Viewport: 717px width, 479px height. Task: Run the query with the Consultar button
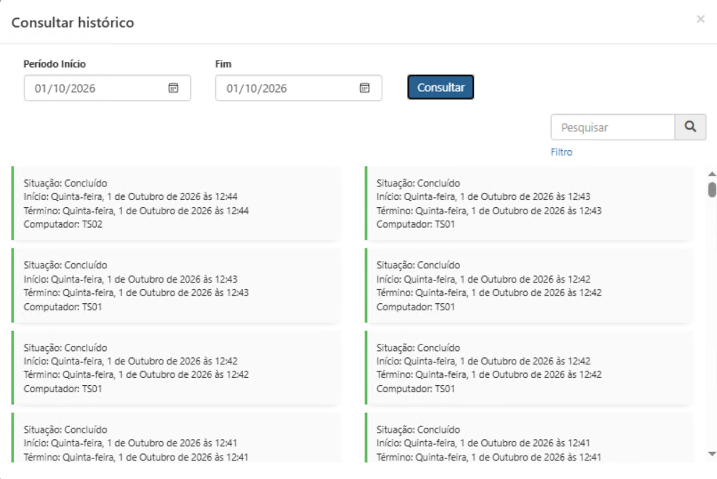coord(441,88)
